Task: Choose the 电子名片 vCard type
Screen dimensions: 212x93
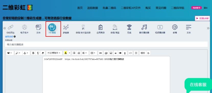Action: point(25,29)
